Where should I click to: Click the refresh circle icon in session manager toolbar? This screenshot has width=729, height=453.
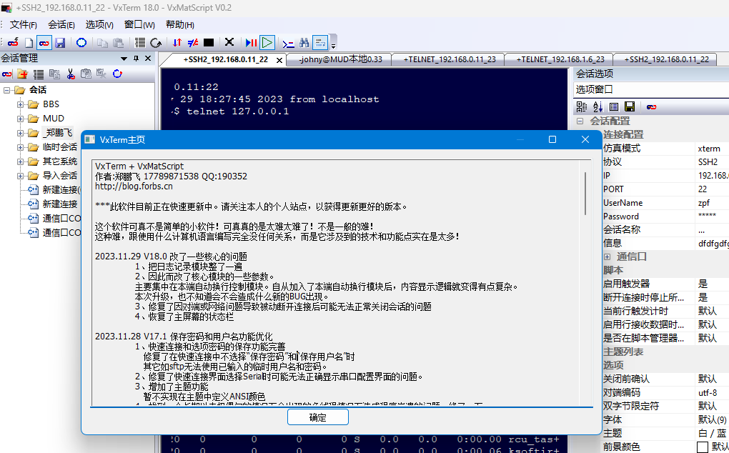tap(118, 74)
